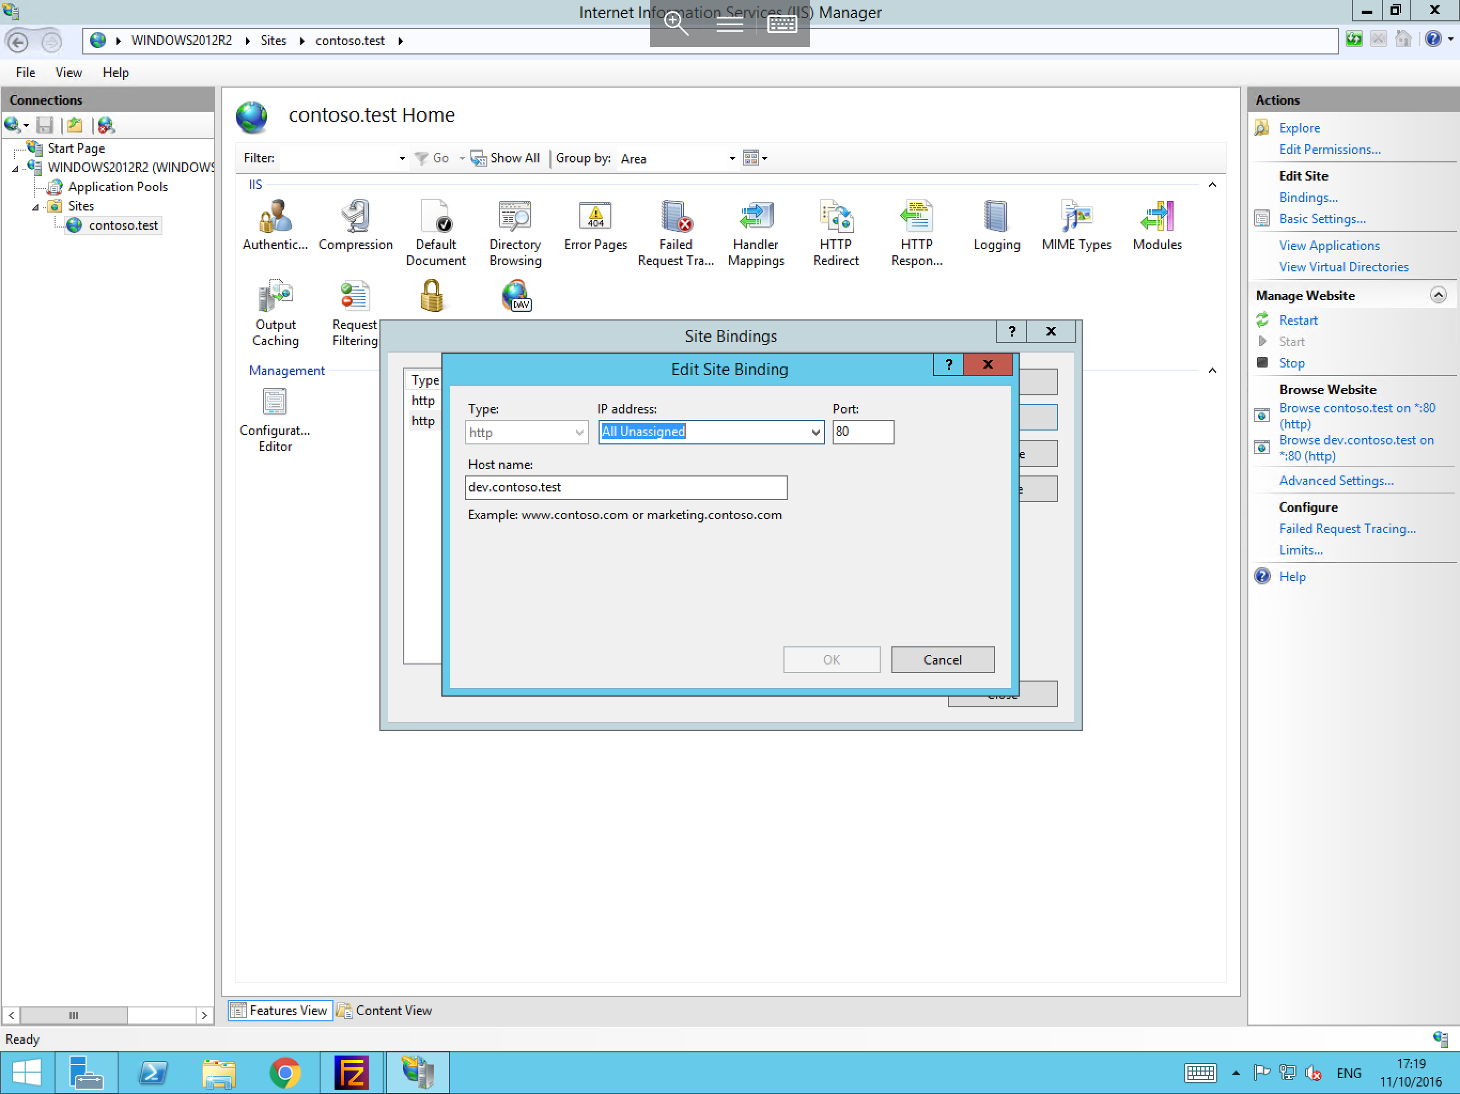
Task: Switch to Features View tab
Action: (x=279, y=1010)
